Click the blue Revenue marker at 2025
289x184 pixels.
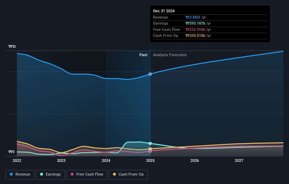pyautogui.click(x=150, y=74)
